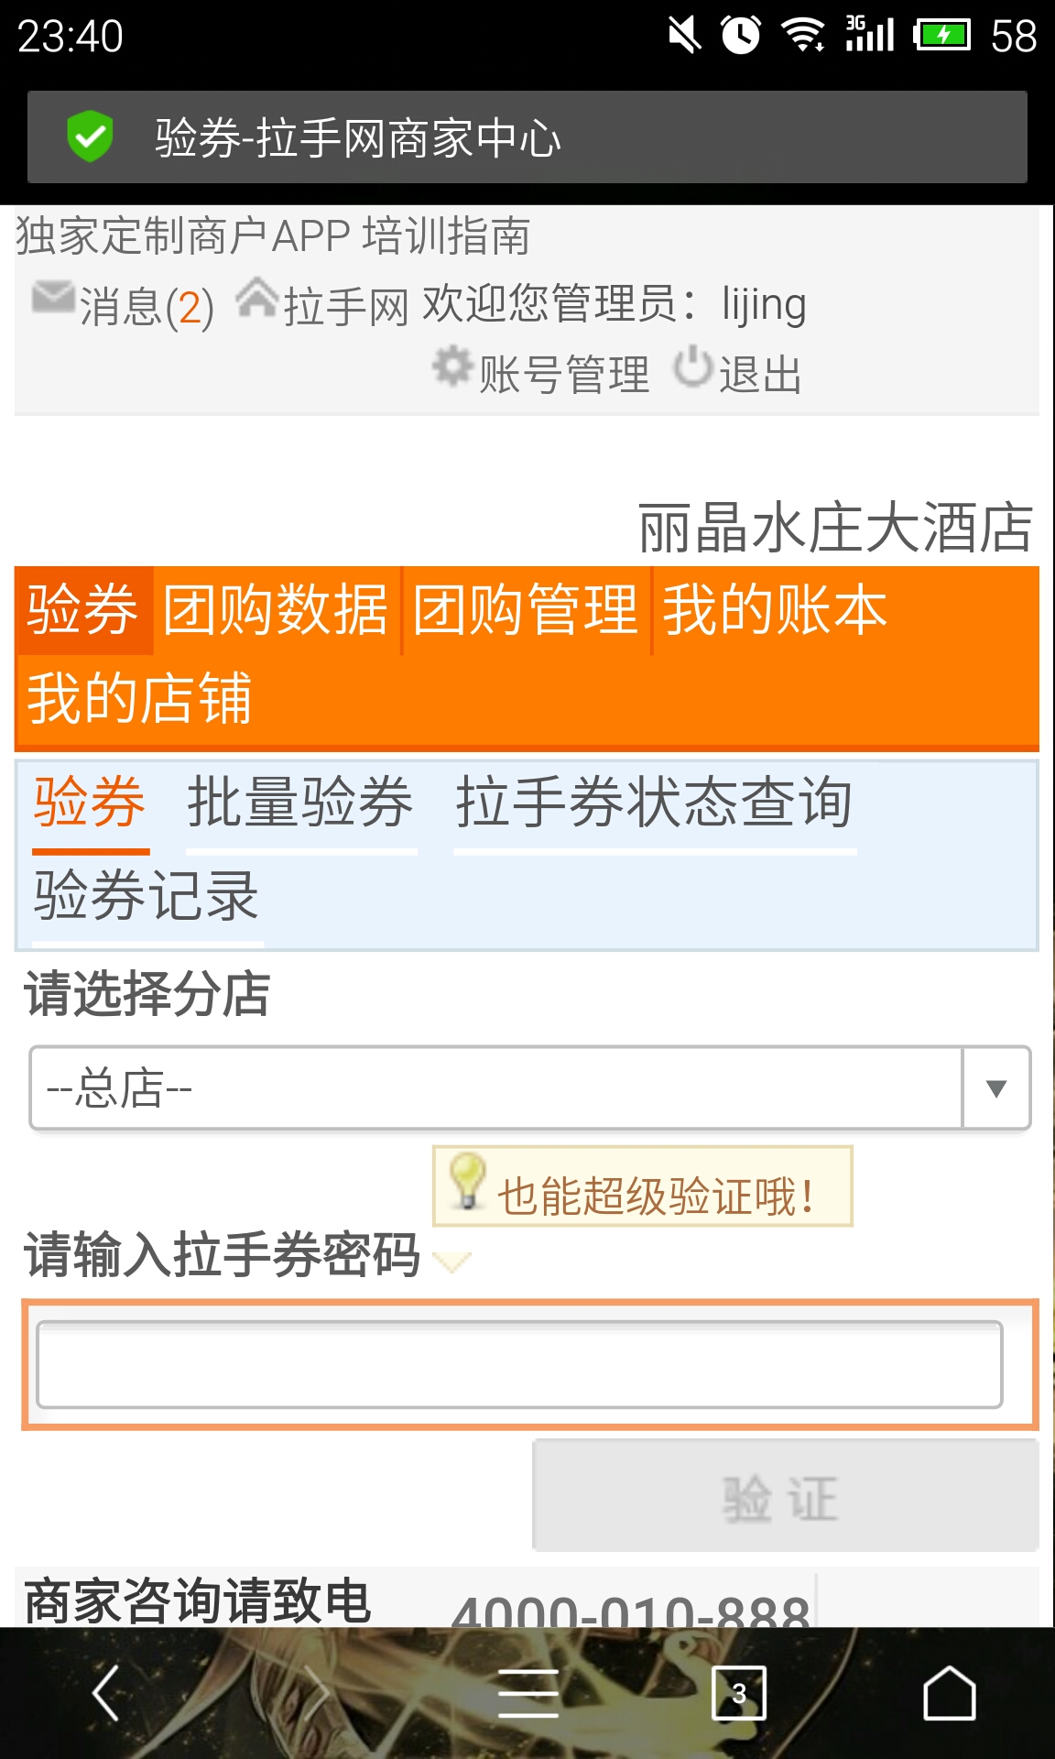Screen dimensions: 1055x1759
Task: Show open tabs via the 3 icon
Action: [739, 1693]
